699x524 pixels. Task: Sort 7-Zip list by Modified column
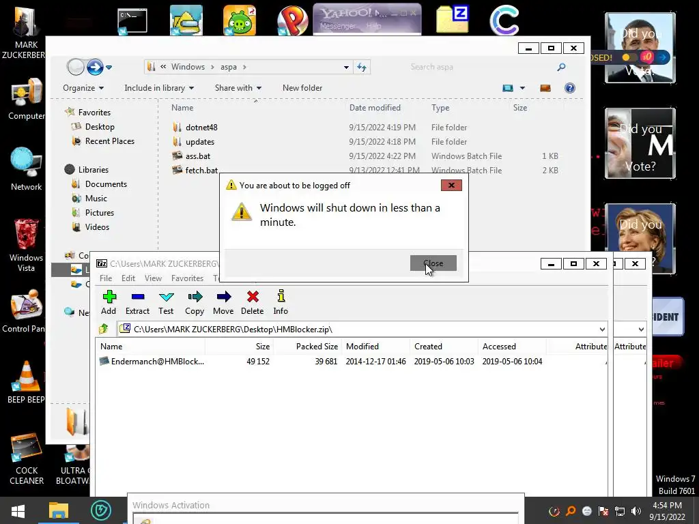(x=376, y=346)
